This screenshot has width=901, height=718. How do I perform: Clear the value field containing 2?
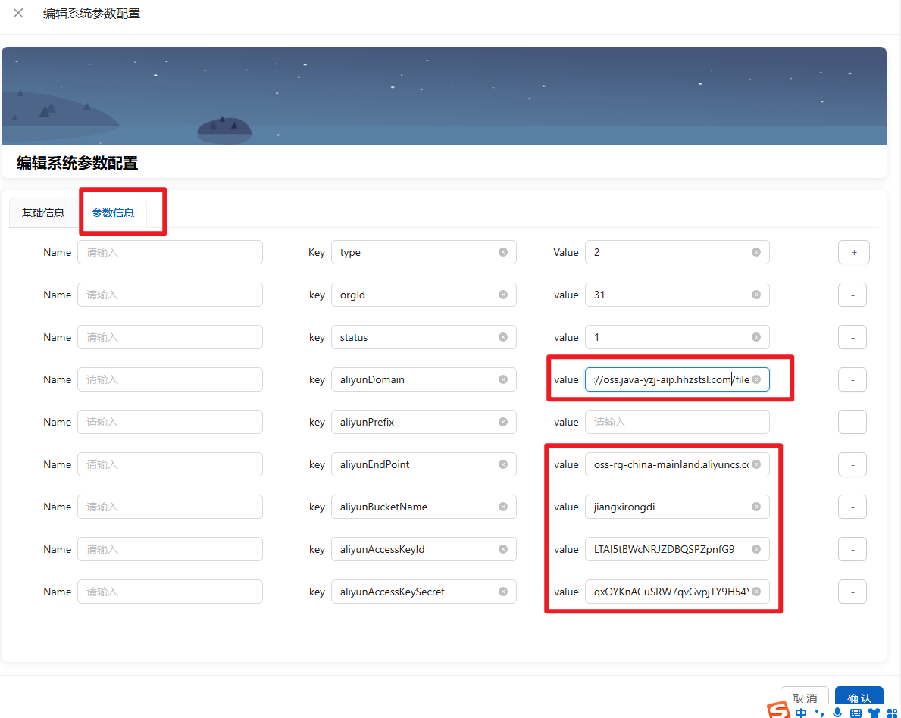pos(756,252)
